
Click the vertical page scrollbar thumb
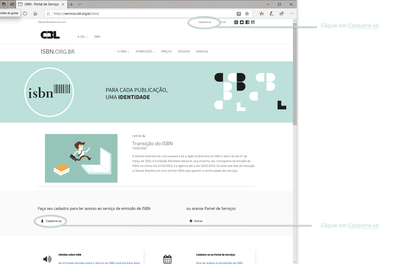295,74
